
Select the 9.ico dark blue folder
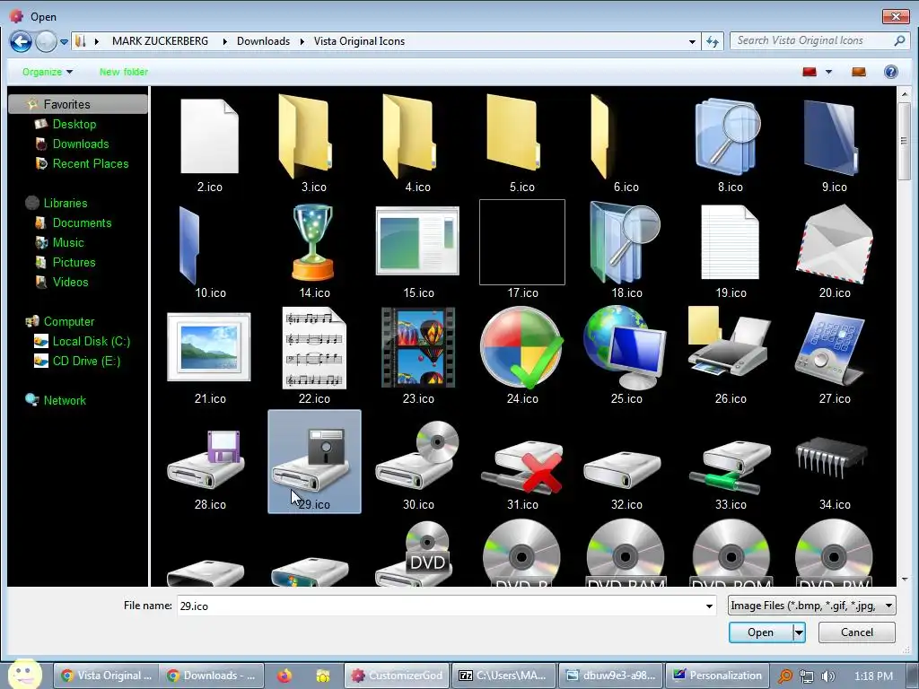point(830,137)
